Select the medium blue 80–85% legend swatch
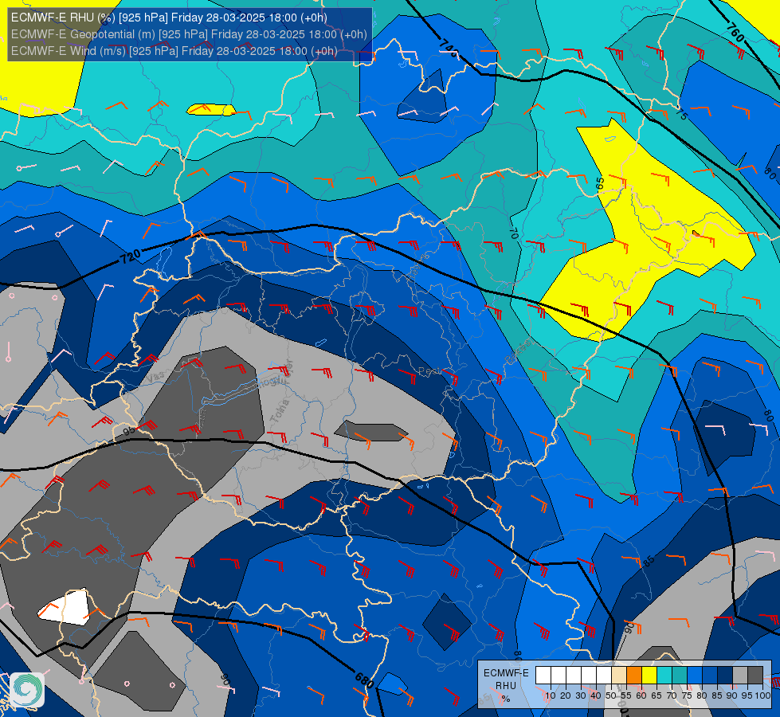 pyautogui.click(x=710, y=676)
